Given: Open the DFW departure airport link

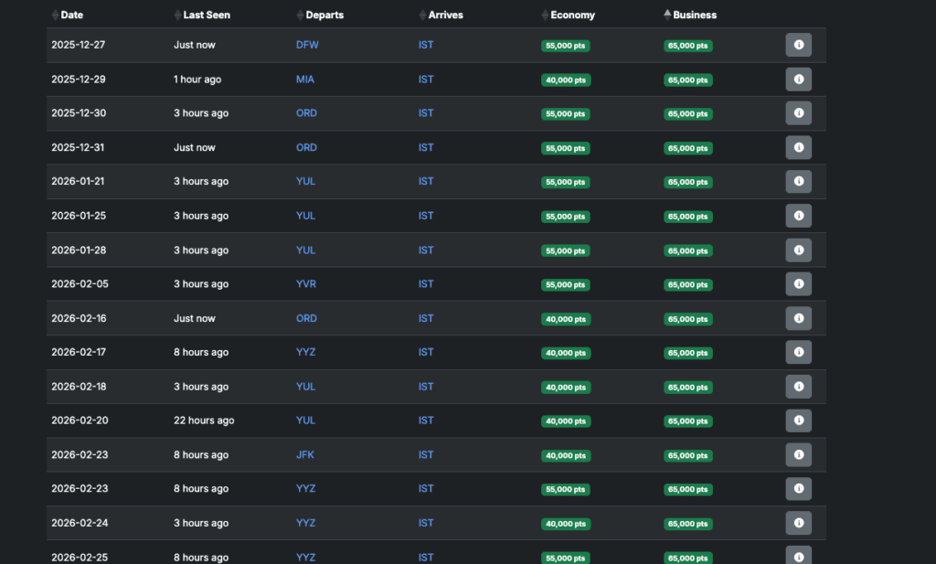Looking at the screenshot, I should tap(307, 45).
